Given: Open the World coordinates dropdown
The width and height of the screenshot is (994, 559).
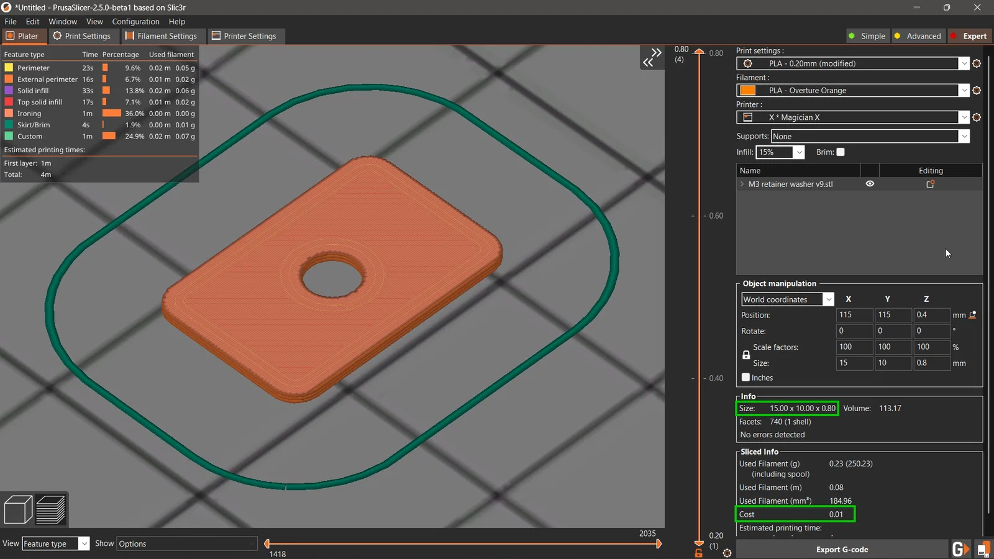Looking at the screenshot, I should click(787, 299).
